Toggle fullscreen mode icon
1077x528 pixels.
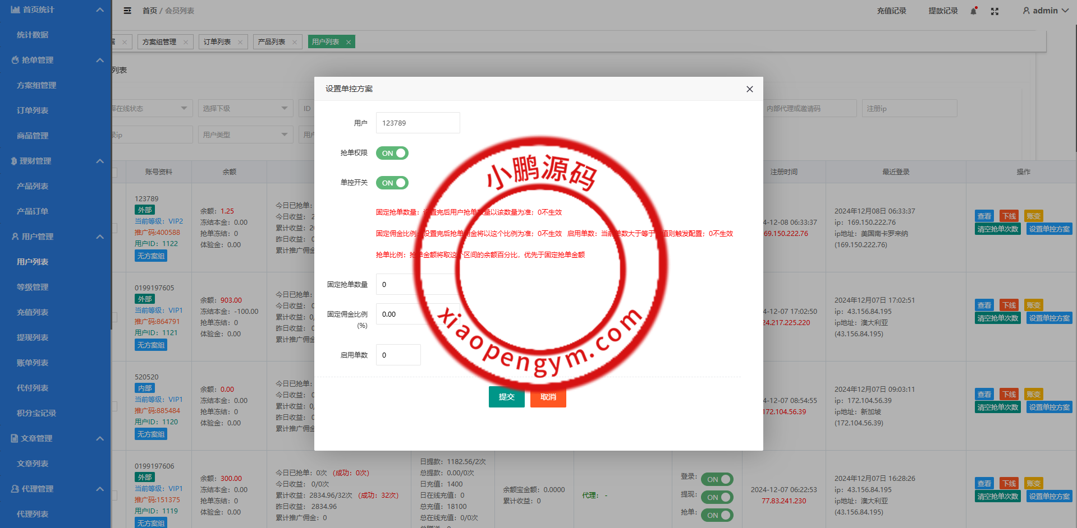click(994, 11)
